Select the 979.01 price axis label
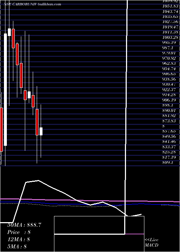 (x=169, y=53)
